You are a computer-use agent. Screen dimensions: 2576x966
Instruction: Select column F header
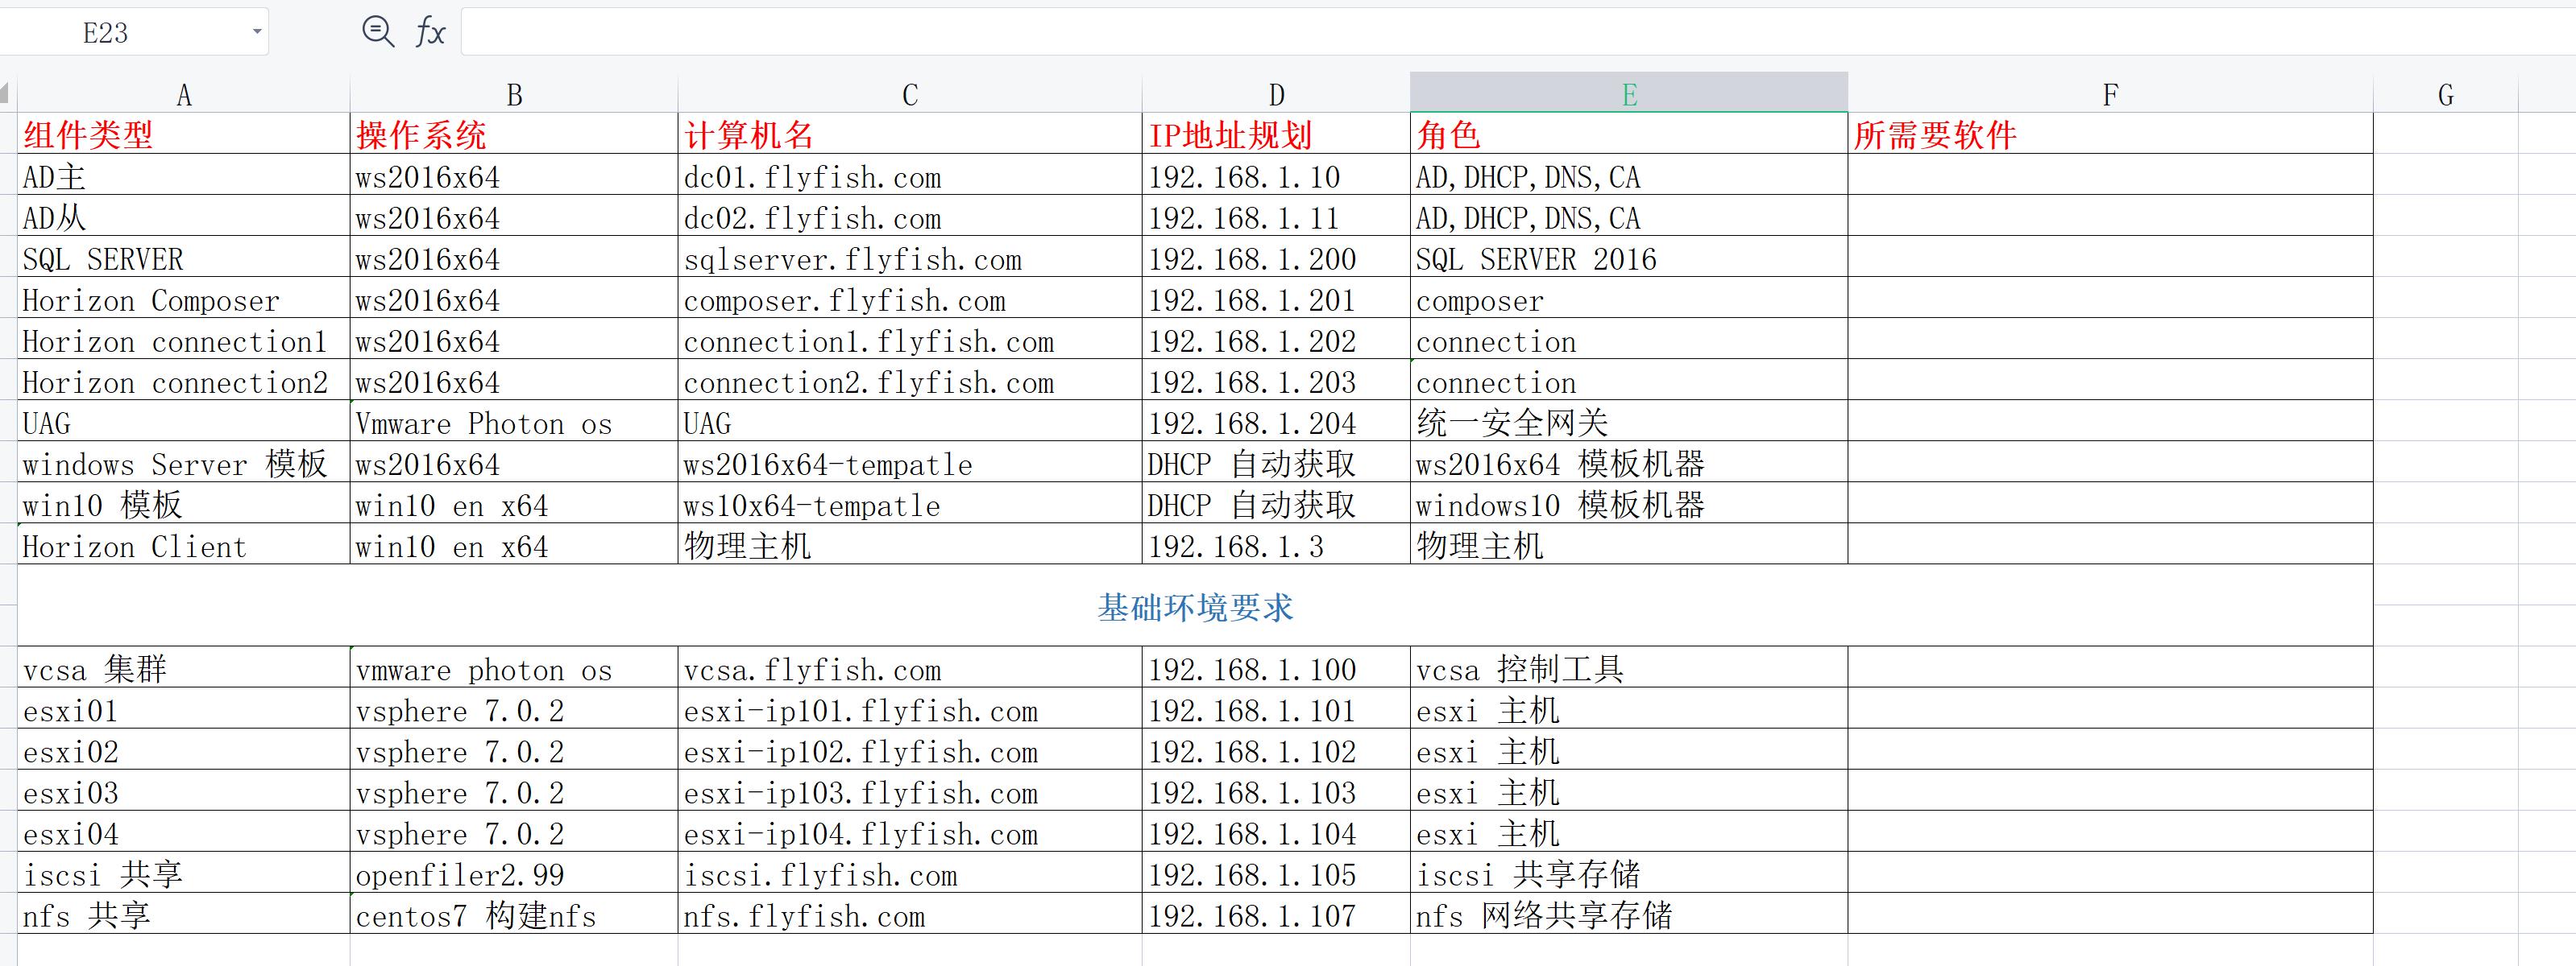[x=2110, y=95]
